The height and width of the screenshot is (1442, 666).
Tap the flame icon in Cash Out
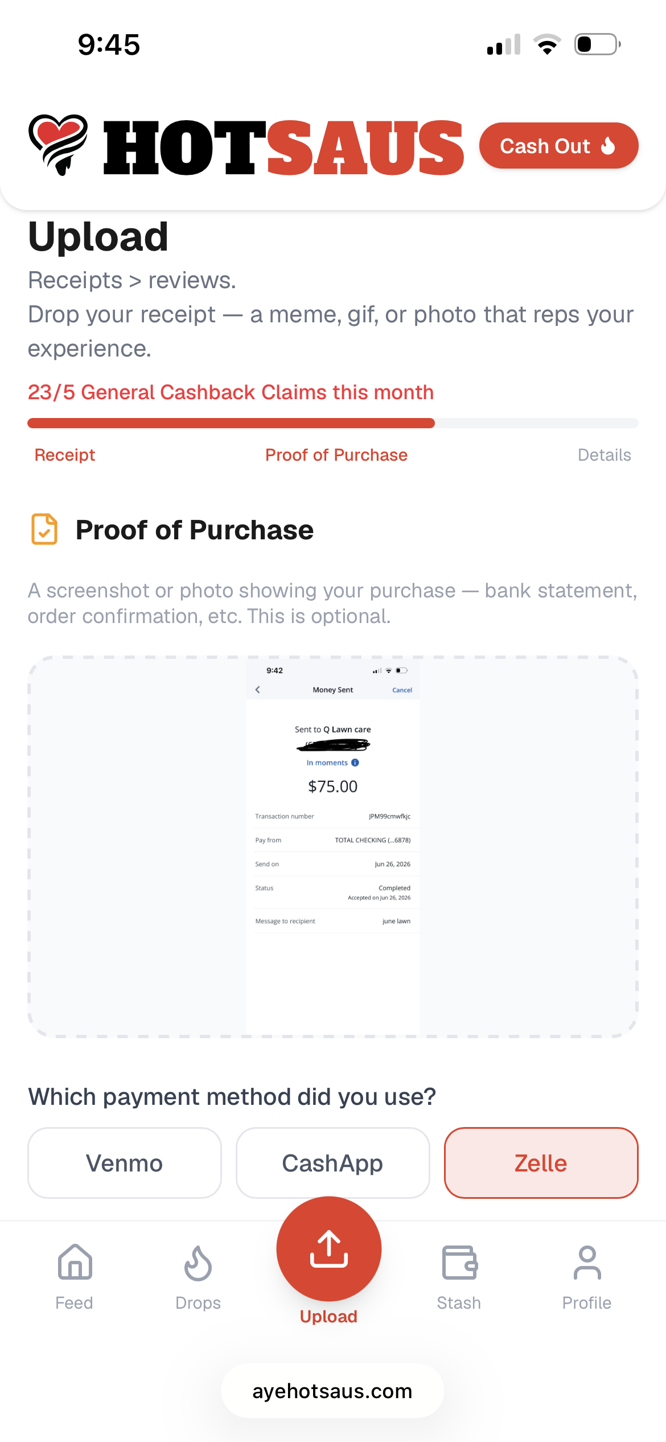click(x=609, y=146)
